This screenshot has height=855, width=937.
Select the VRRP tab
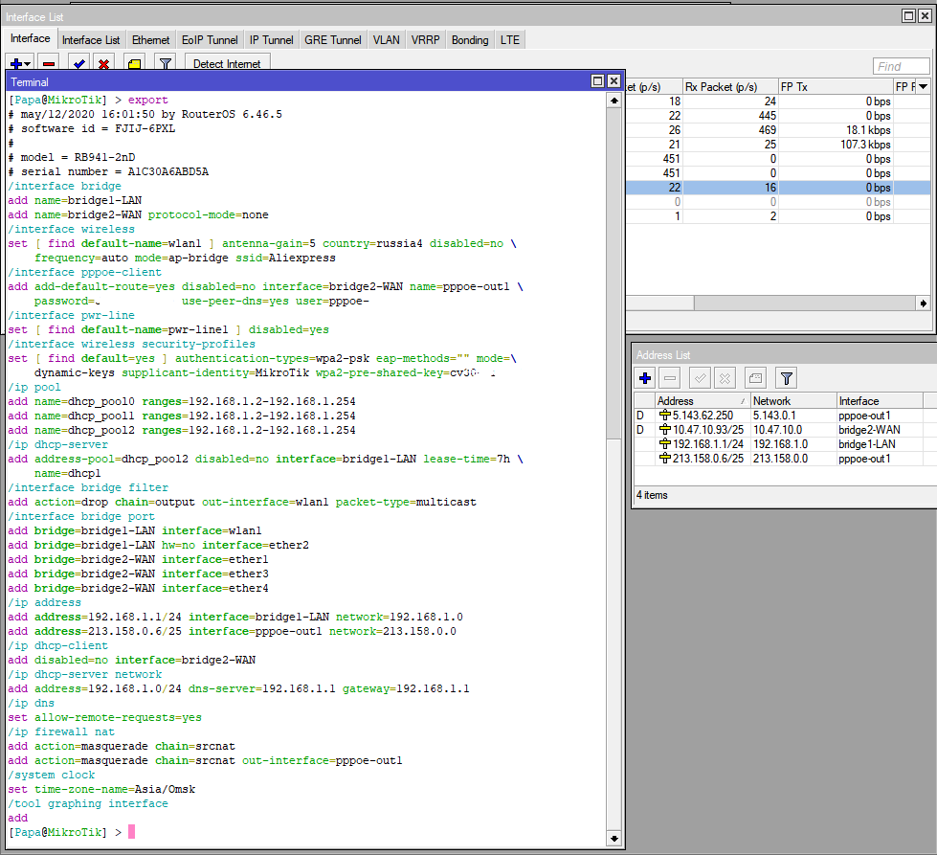426,40
